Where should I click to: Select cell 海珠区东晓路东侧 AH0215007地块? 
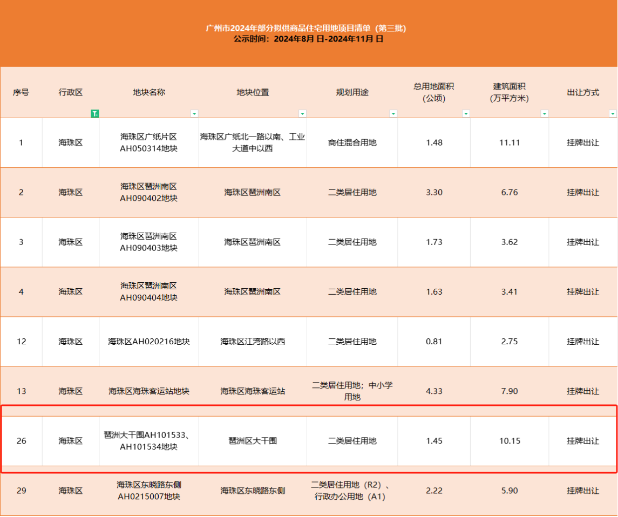(149, 491)
